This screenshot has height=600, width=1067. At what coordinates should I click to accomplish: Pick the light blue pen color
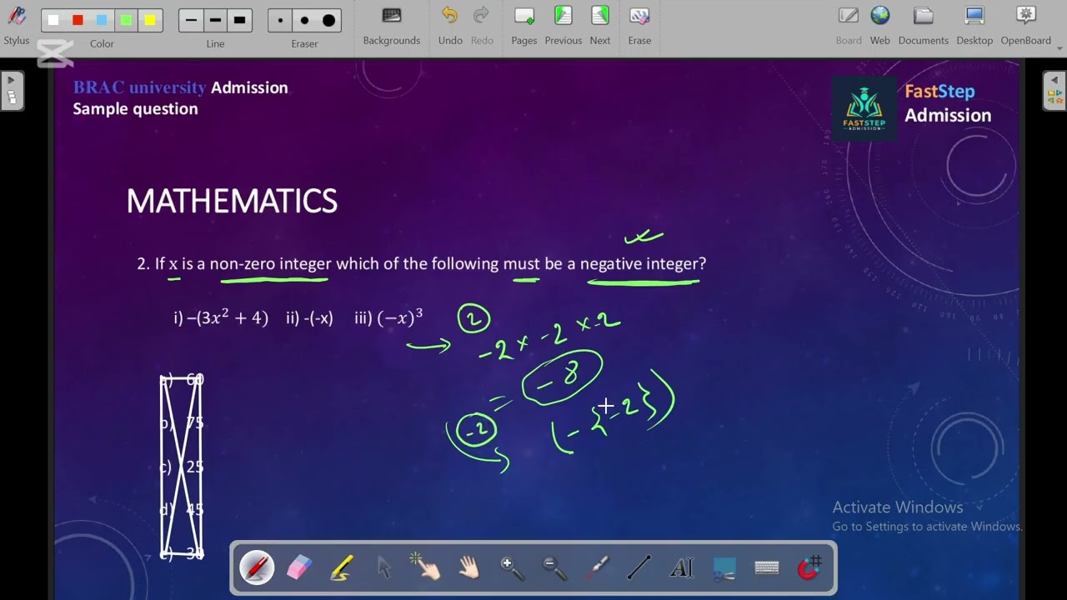pos(102,20)
